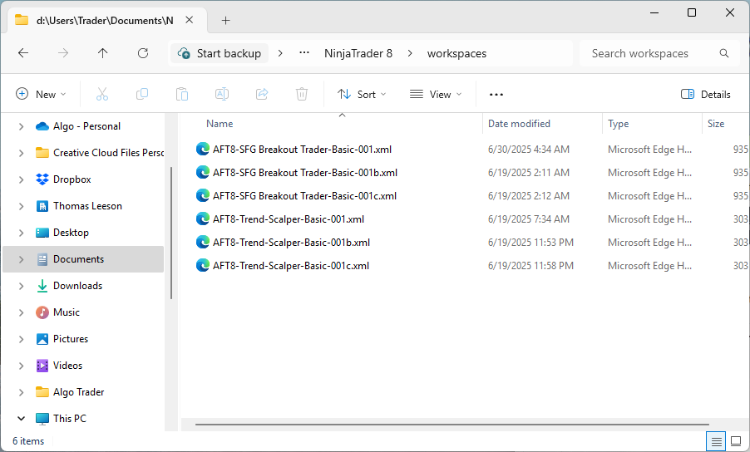Screen dimensions: 750x452
Task: Open Downloads in the navigation pane
Action: click(77, 286)
